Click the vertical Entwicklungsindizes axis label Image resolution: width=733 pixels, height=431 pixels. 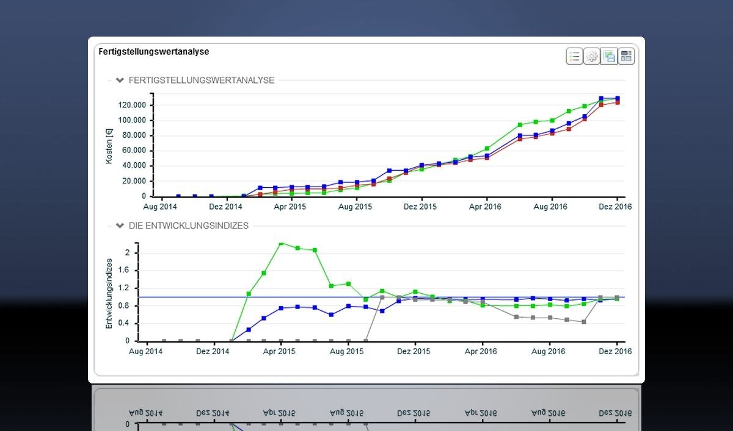point(109,293)
